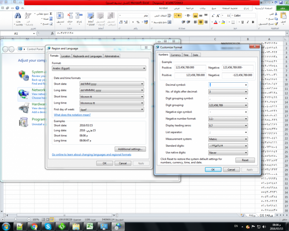Toggle the highlighted Center horizontal alignment
Screen dimensions: 289x231
(201, 22)
